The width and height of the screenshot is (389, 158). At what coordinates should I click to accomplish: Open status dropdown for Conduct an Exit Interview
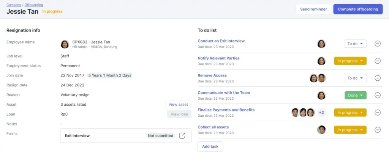tap(355, 44)
